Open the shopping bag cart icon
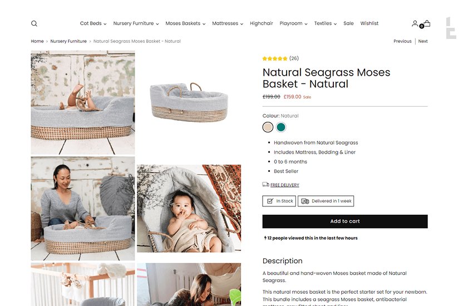This screenshot has height=306, width=473. point(427,23)
